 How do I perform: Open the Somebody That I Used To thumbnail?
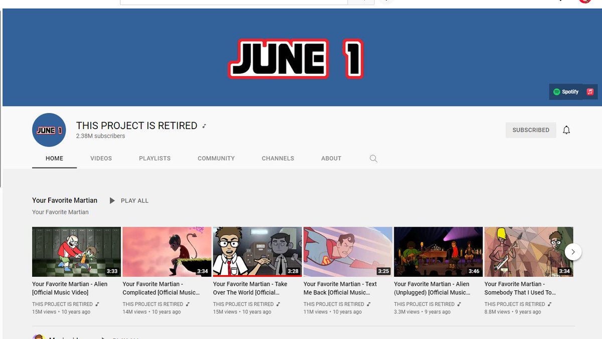point(529,252)
